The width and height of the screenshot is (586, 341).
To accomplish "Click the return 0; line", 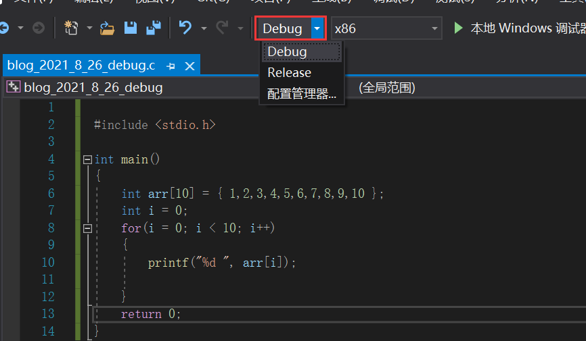I will pyautogui.click(x=151, y=314).
